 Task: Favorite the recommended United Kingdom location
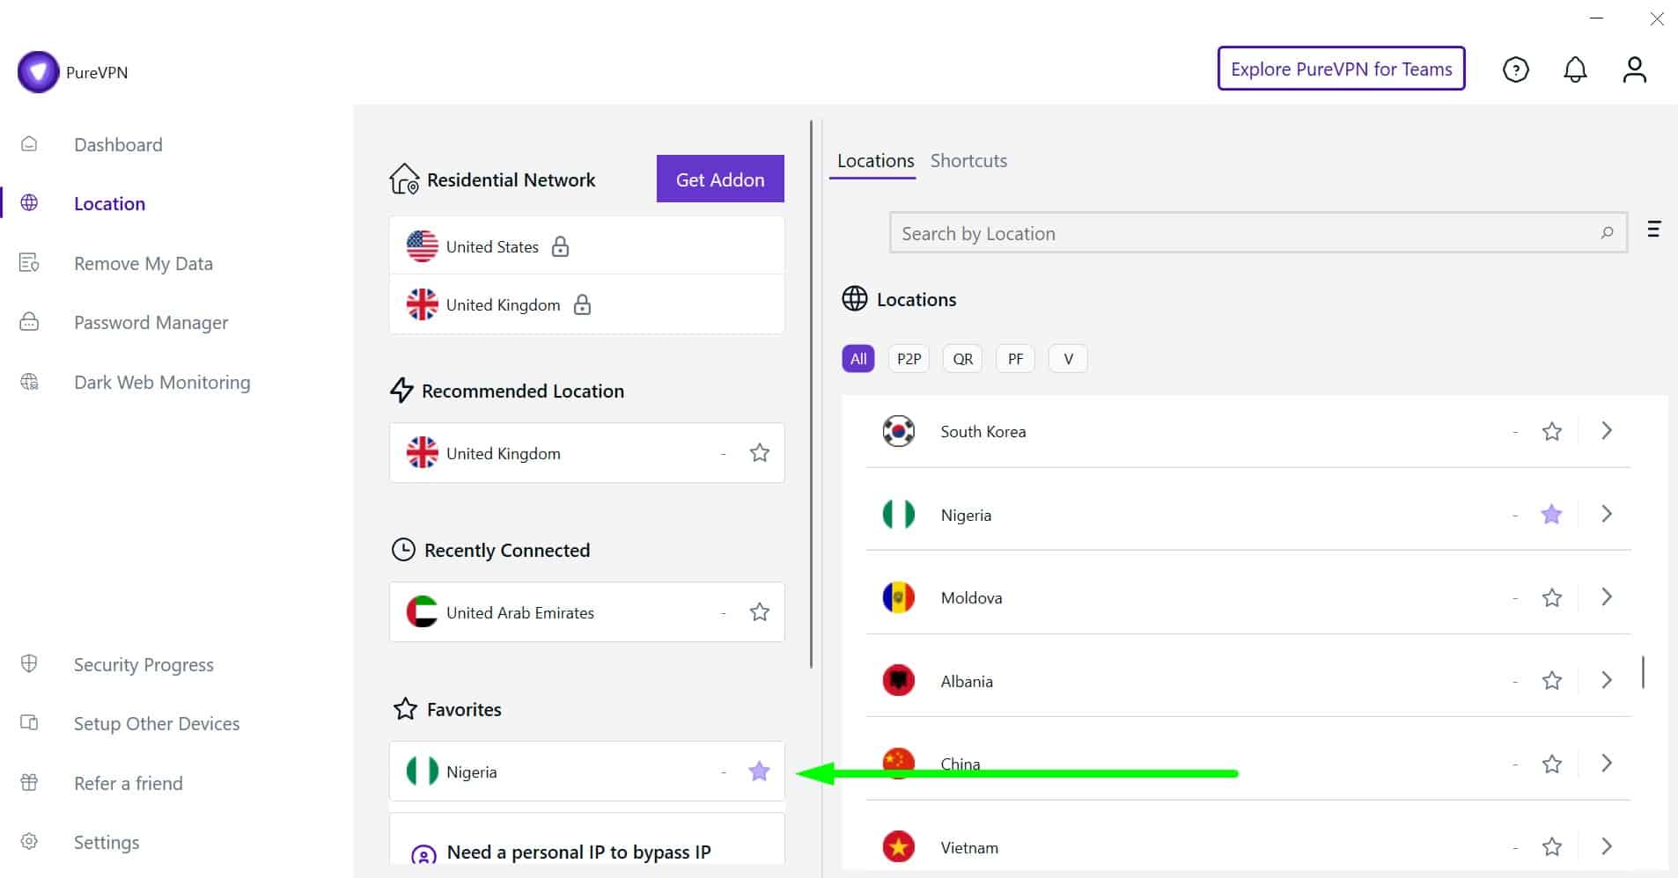759,453
